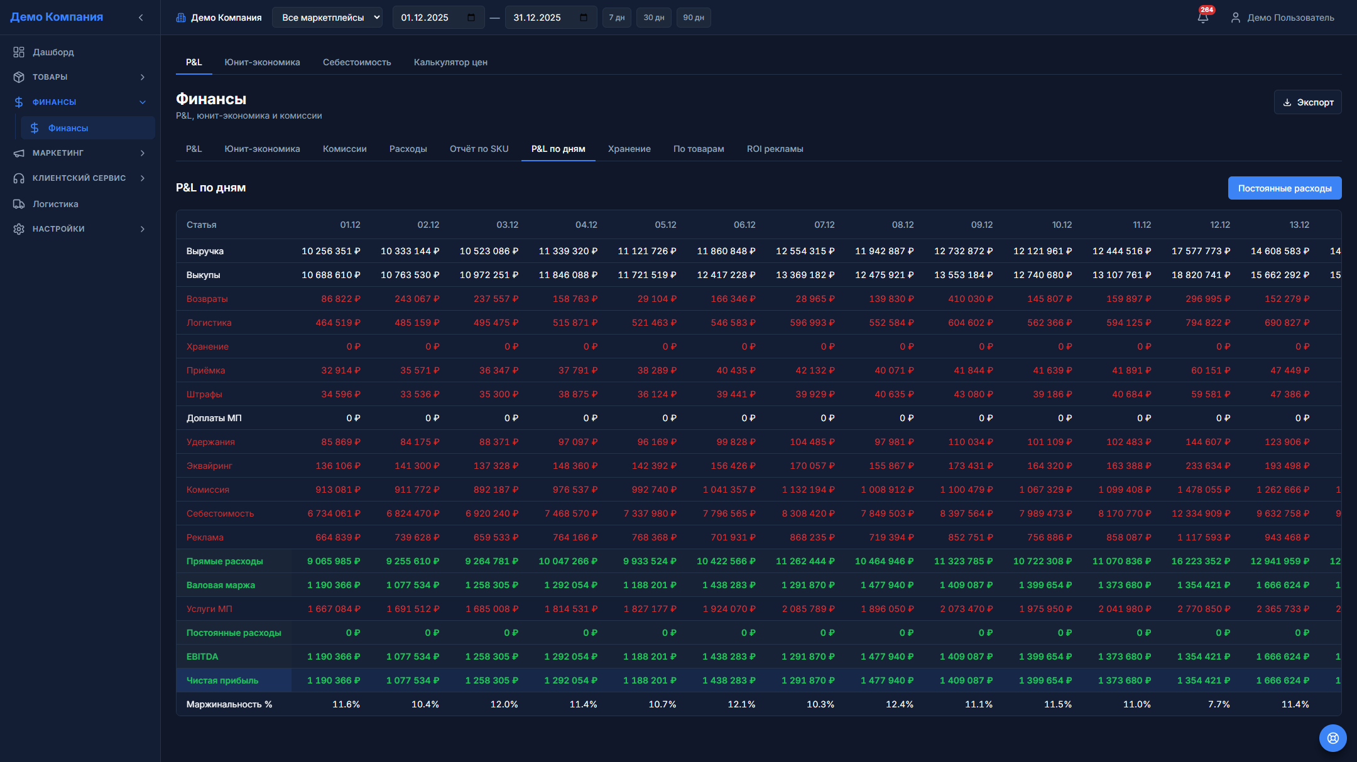Click the Постоянные расходы button
Screen dimensions: 1357x762
[x=1285, y=188]
